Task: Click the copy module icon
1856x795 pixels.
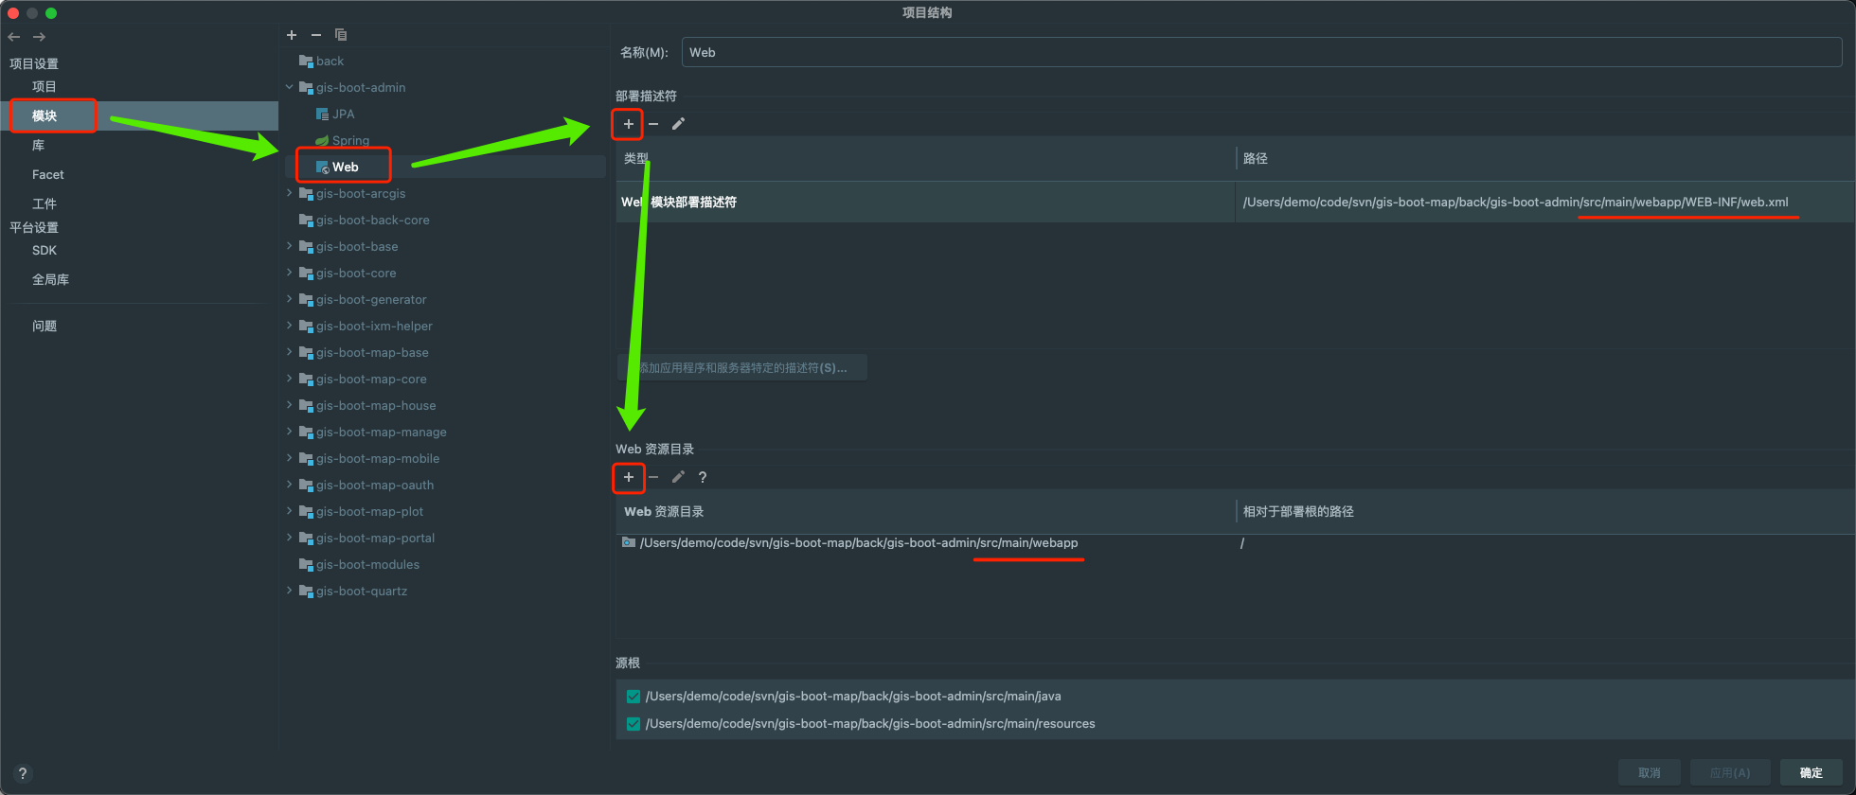Action: tap(341, 35)
